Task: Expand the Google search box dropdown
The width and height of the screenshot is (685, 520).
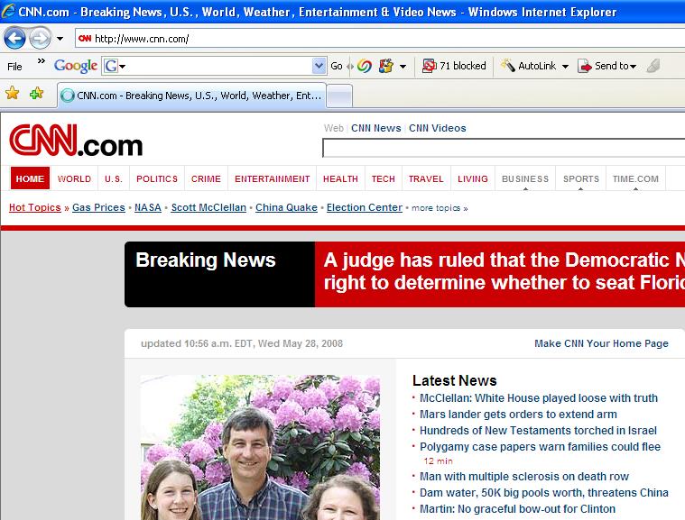Action: tap(319, 66)
